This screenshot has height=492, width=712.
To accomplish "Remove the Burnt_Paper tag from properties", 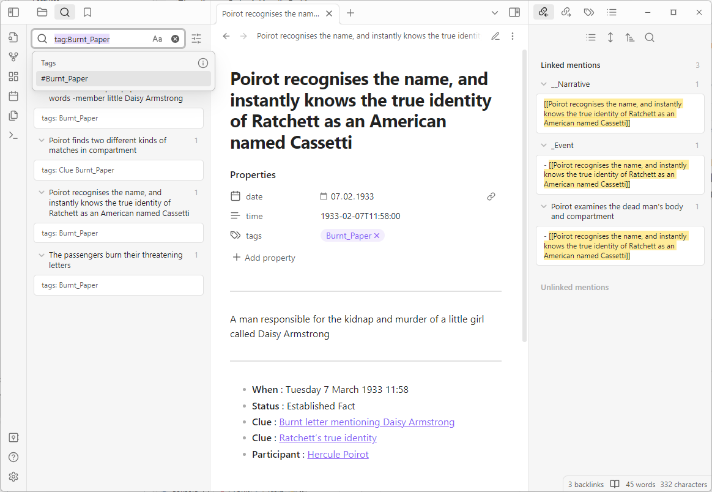I will [x=376, y=236].
